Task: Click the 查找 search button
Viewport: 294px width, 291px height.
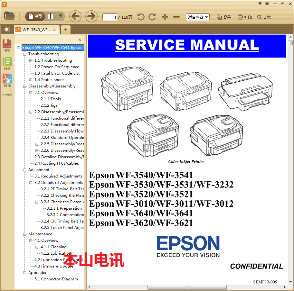Action: tap(264, 17)
